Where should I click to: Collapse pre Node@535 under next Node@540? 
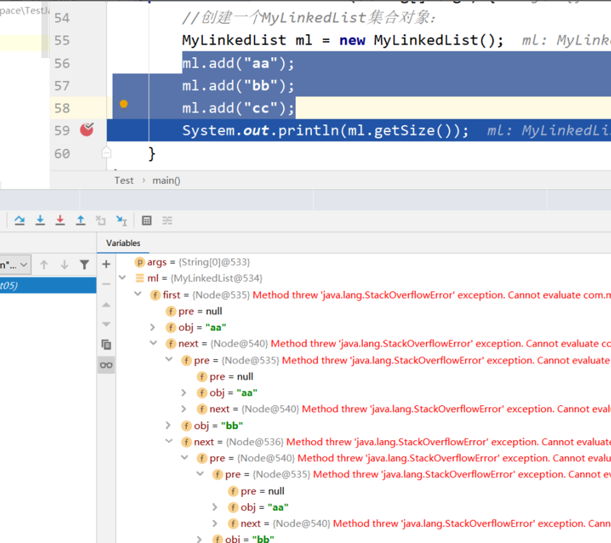[x=169, y=359]
